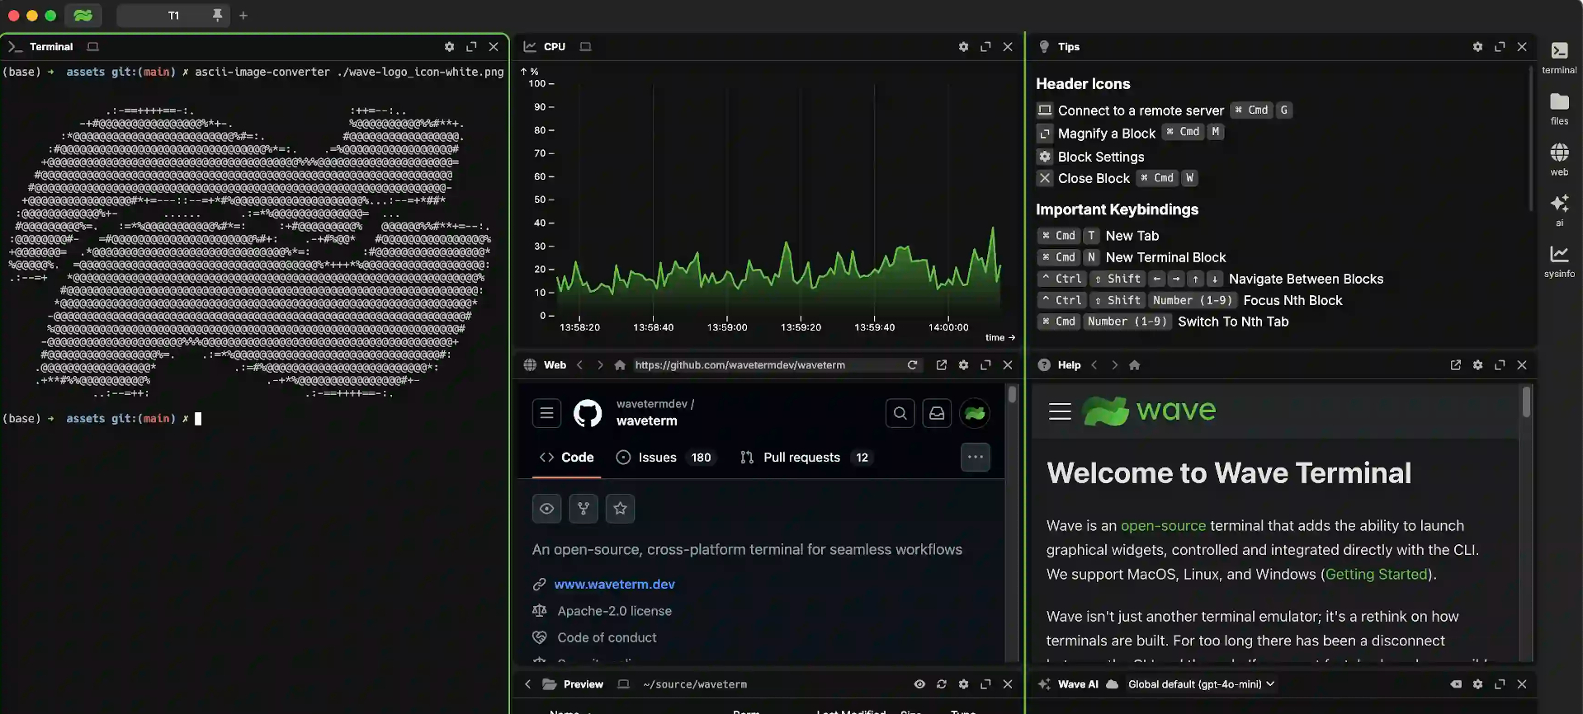
Task: Select the T1 tab
Action: pos(173,15)
